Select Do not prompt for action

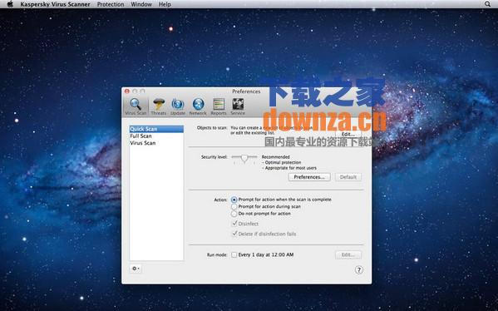point(234,214)
